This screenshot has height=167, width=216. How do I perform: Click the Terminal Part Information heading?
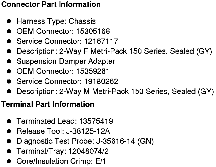(x=48, y=104)
